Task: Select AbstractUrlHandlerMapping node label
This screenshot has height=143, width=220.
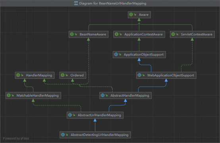Action: [99, 115]
